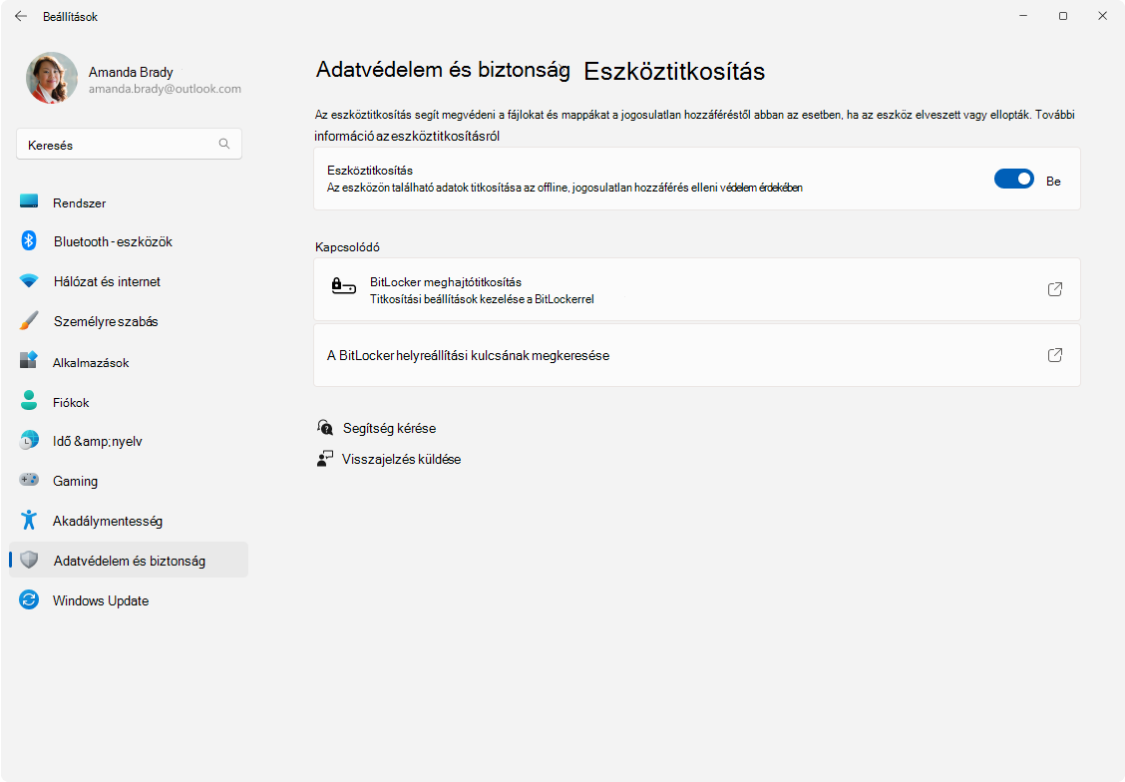Screen dimensions: 1125x782
Task: Click Amanda Brady's profile picture
Action: click(x=52, y=78)
